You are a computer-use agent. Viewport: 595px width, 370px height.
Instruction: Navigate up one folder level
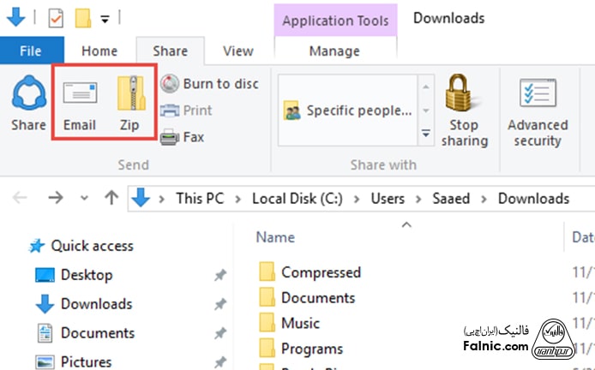[111, 199]
